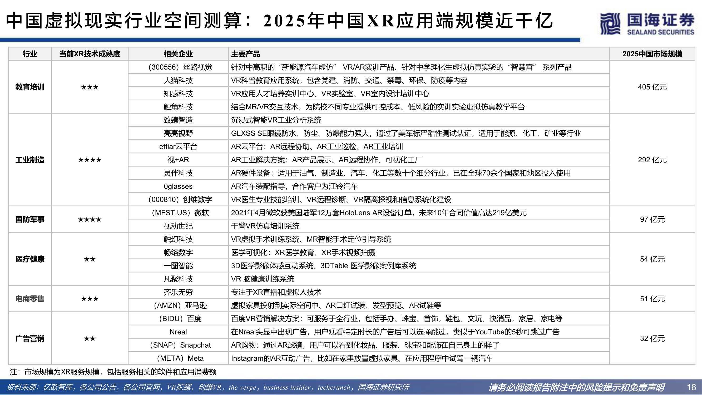Click the (META) Meta company cell
Image resolution: width=702 pixels, height=395 pixels.
(x=178, y=358)
